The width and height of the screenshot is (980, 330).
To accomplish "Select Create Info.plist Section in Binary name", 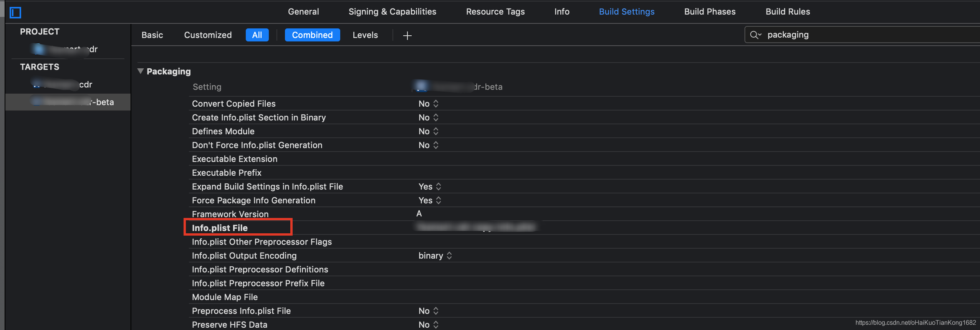I will click(x=259, y=117).
